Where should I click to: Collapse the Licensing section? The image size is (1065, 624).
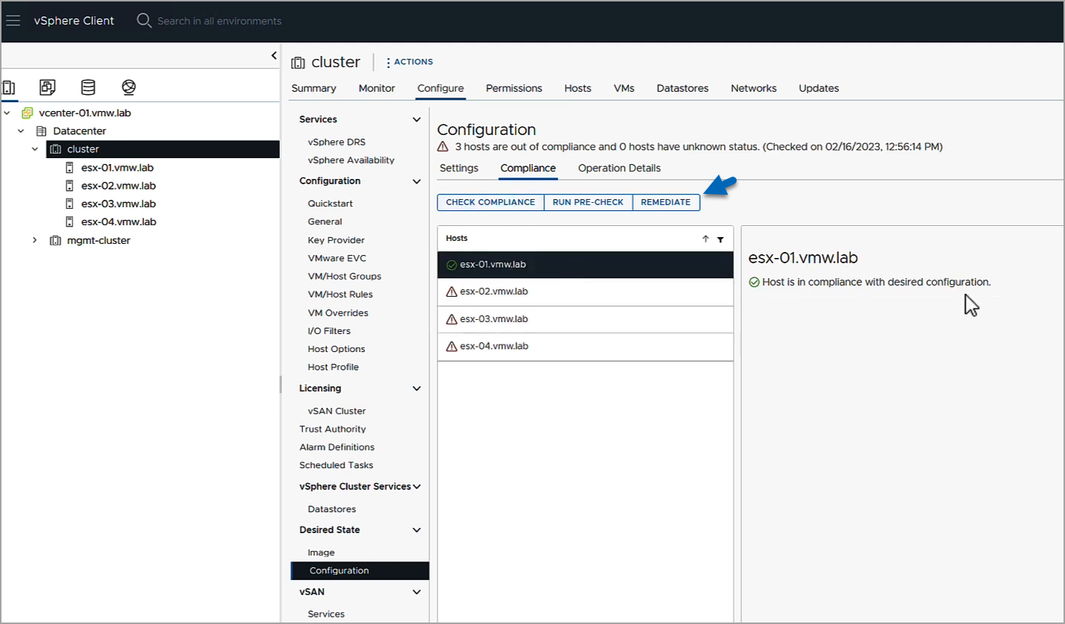(x=416, y=388)
